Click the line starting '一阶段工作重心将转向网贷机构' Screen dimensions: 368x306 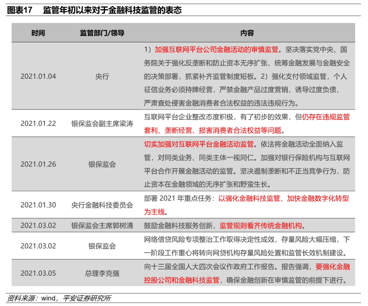coord(245,253)
